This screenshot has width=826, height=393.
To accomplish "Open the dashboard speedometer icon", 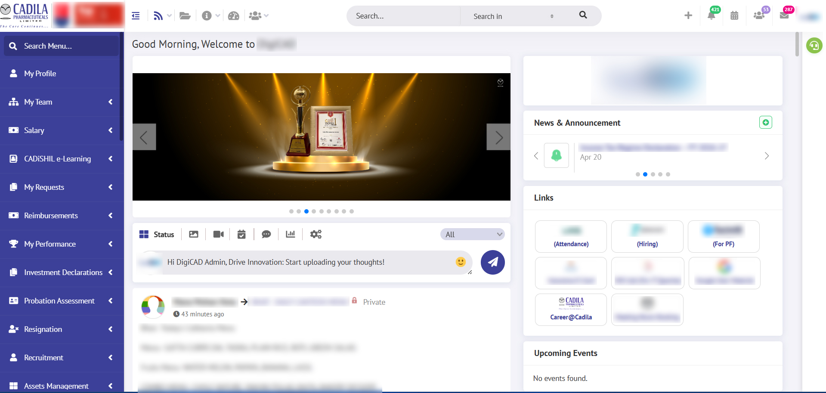I will point(233,16).
